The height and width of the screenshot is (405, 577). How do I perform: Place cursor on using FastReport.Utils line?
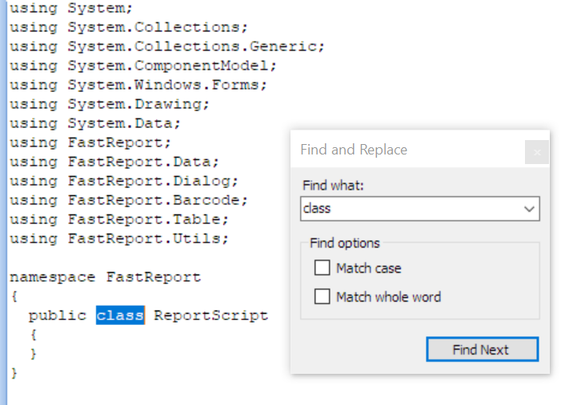point(119,239)
